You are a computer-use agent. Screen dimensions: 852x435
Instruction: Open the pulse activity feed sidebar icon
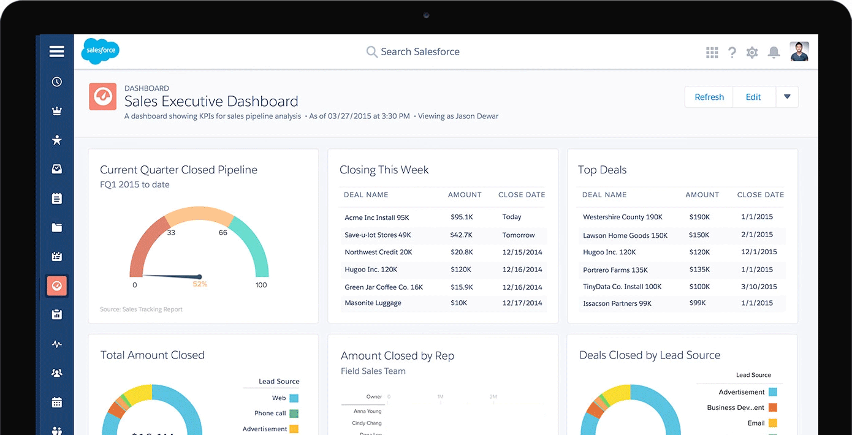pyautogui.click(x=57, y=344)
